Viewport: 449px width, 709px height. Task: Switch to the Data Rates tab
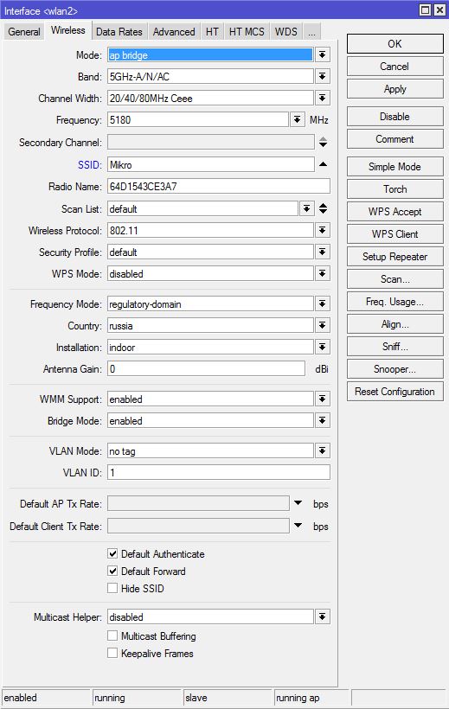119,32
